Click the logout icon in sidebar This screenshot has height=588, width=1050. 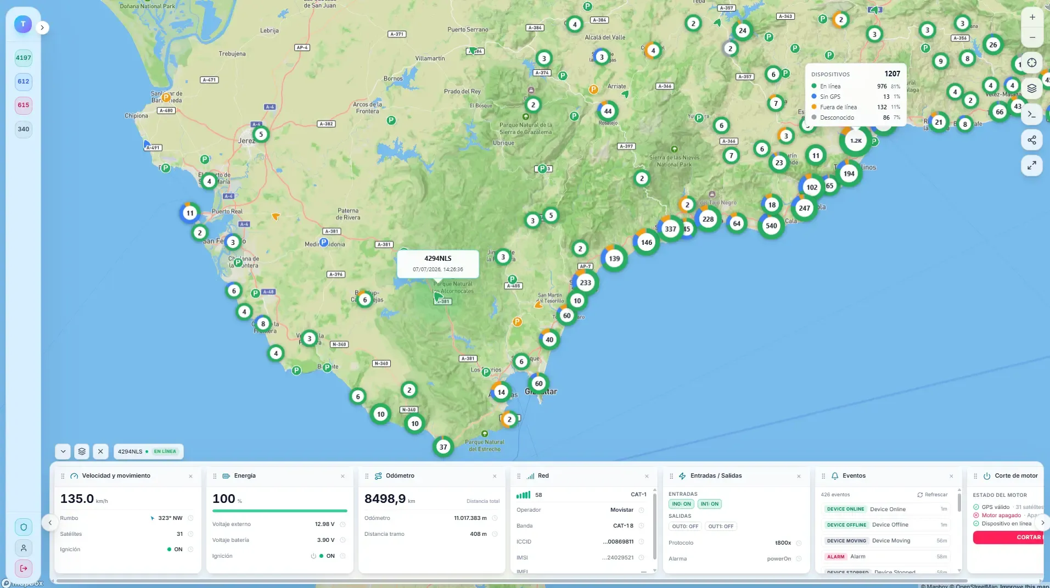24,568
